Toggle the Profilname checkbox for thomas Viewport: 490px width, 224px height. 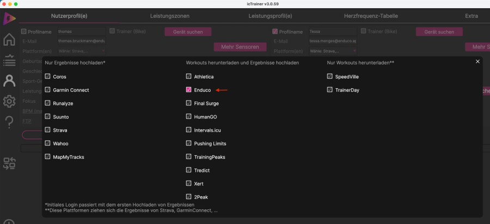(x=24, y=31)
